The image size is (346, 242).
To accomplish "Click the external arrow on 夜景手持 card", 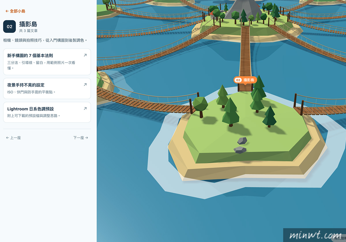I will 85,85.
